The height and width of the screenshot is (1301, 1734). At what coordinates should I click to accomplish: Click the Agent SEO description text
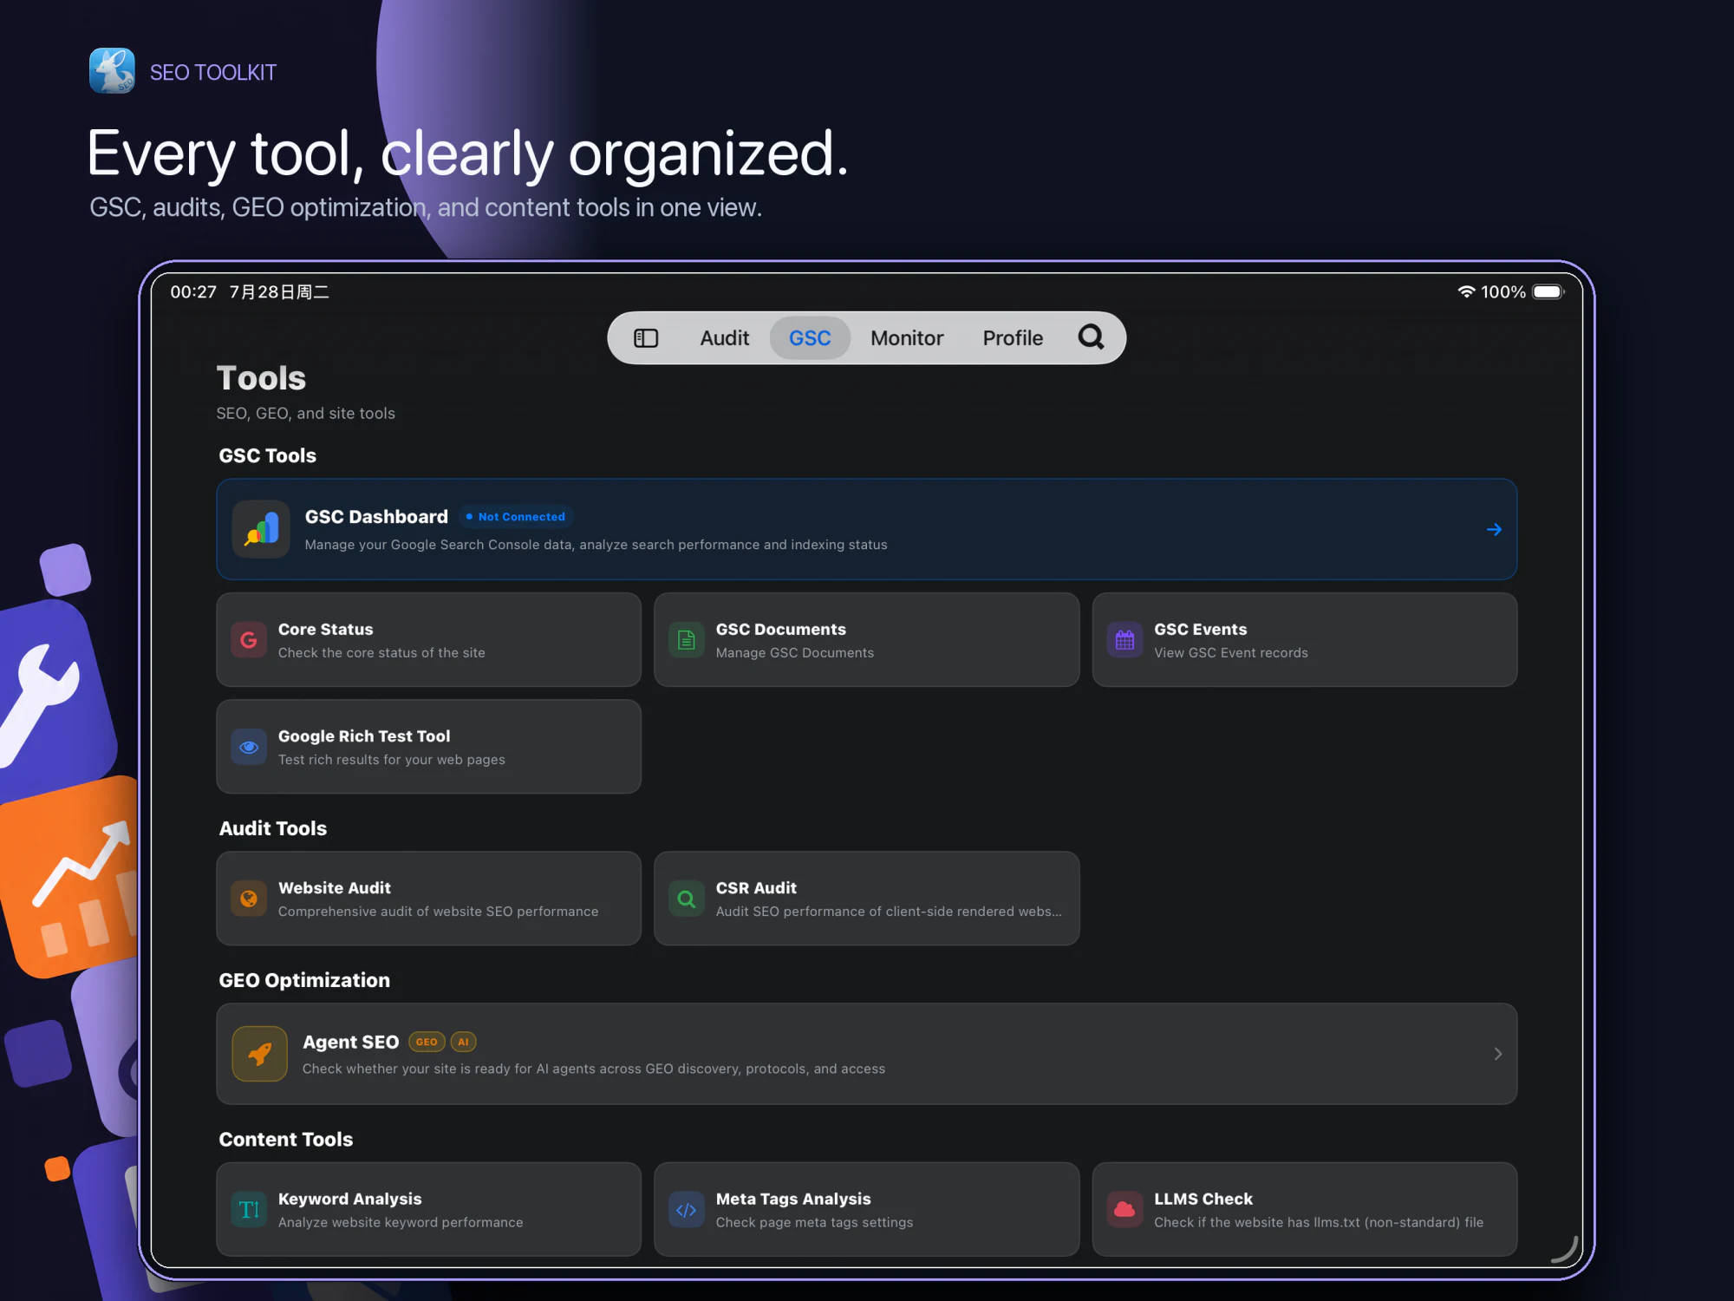[x=594, y=1069]
